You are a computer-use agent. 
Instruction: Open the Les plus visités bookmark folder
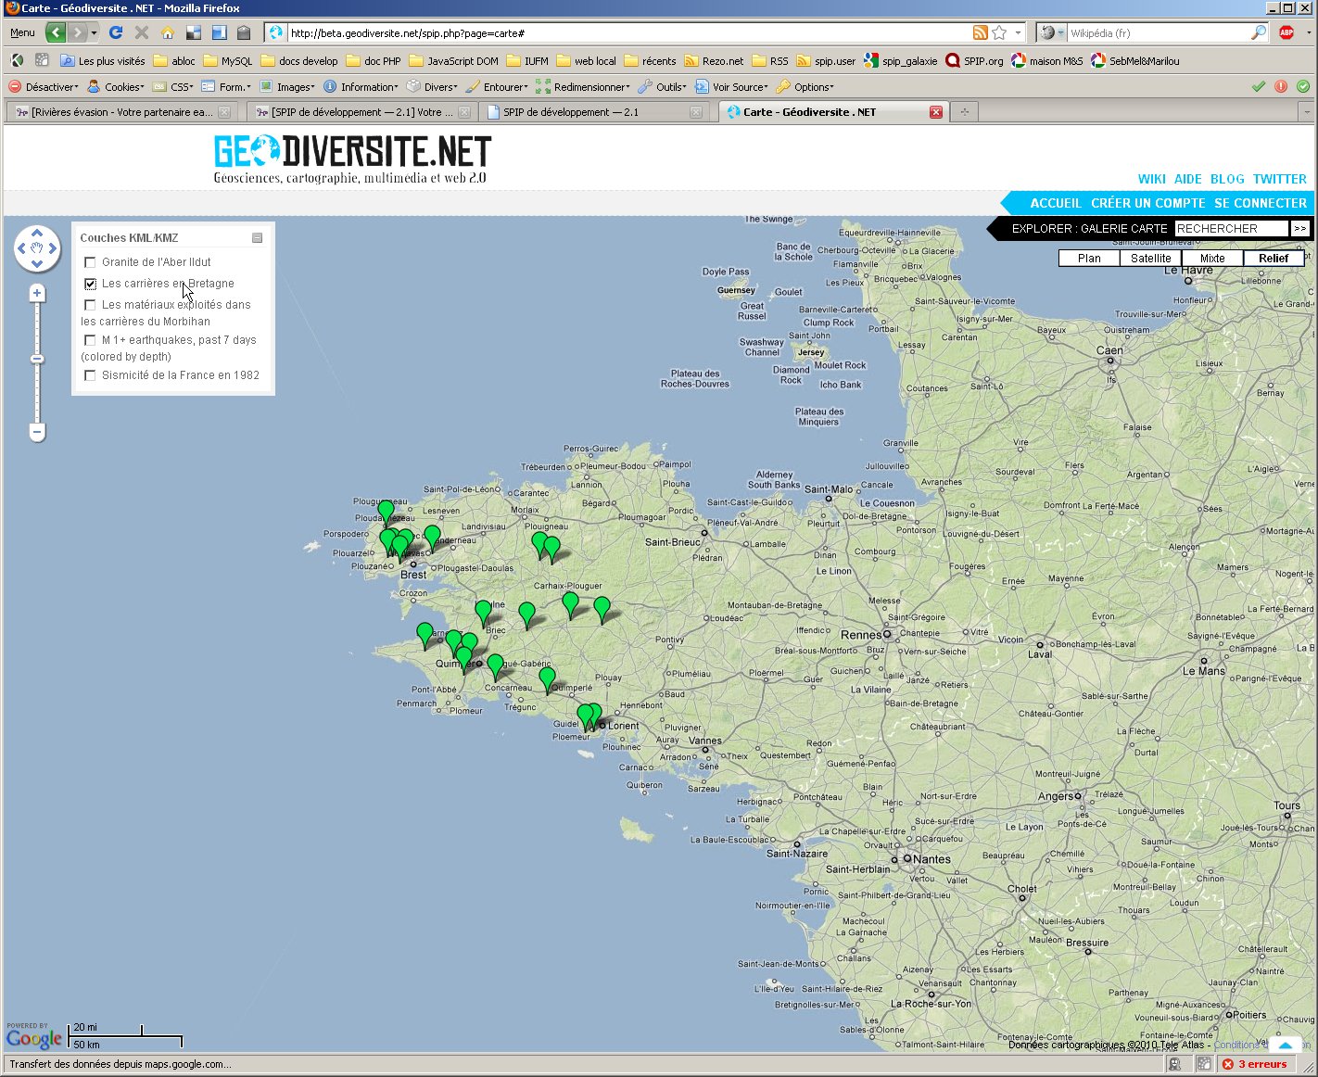(102, 61)
